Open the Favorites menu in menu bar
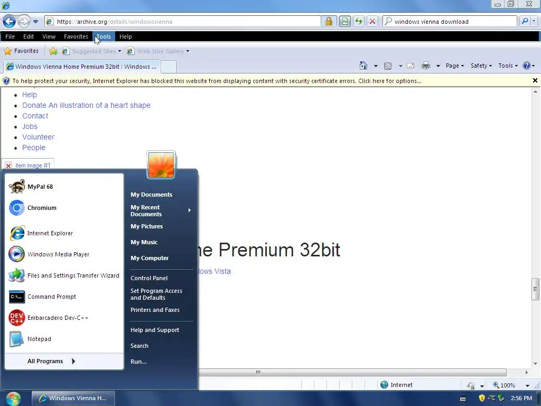The image size is (541, 406). coord(76,36)
